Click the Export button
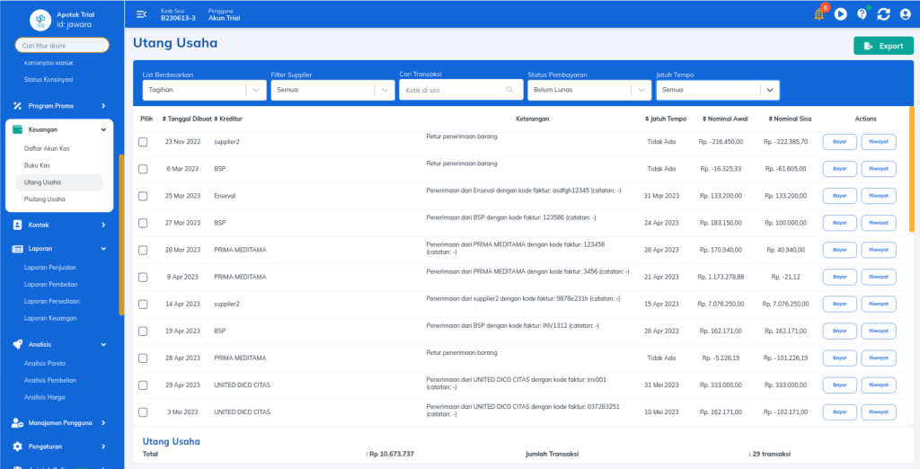Viewport: 920px width, 469px height. click(883, 46)
